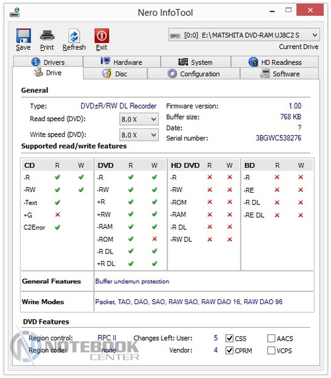Enable the VCPS checkbox
The height and width of the screenshot is (378, 331).
(x=271, y=350)
